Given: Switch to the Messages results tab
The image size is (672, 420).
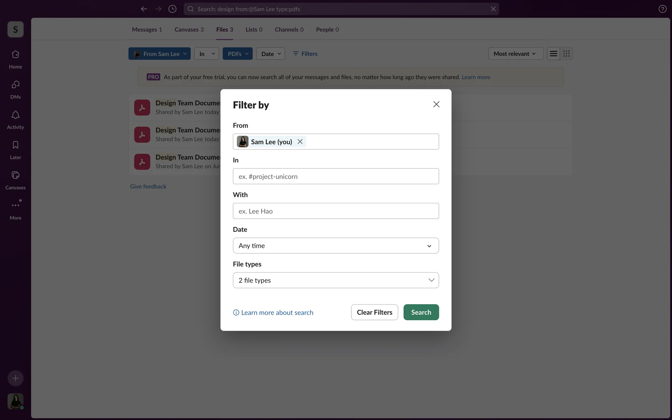Looking at the screenshot, I should (x=147, y=29).
